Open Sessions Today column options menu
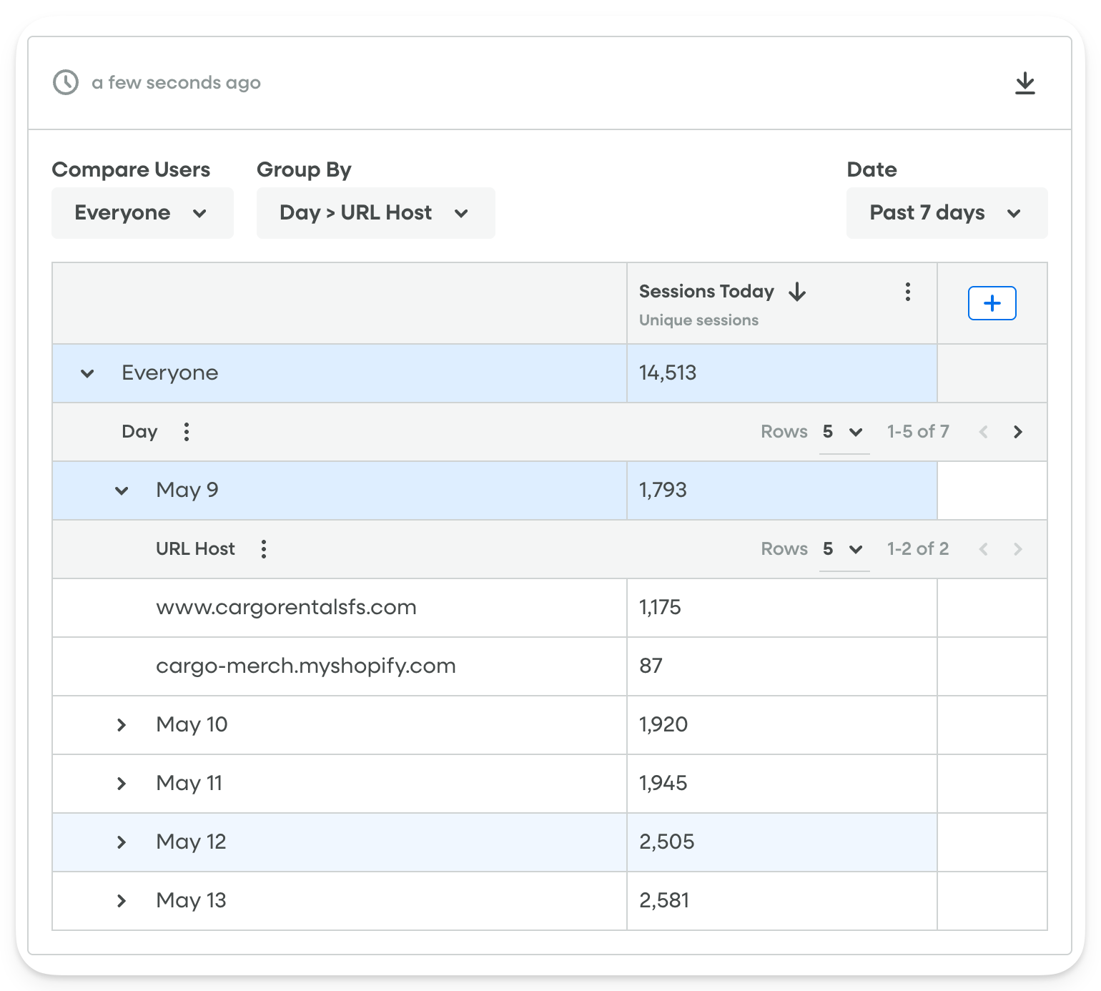The image size is (1101, 991). pos(907,292)
